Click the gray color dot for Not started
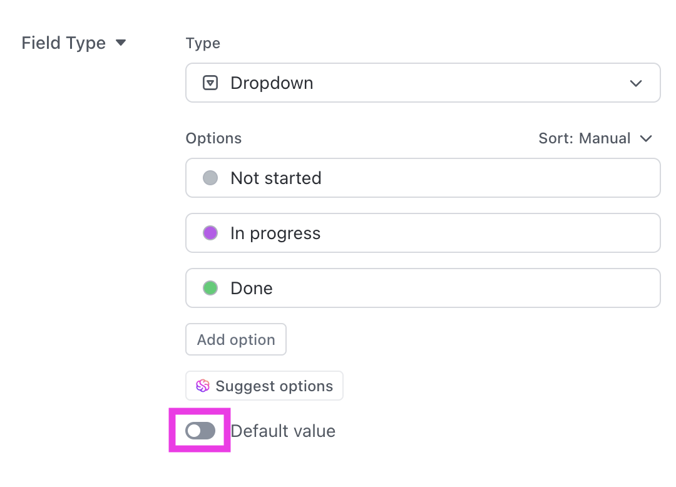The height and width of the screenshot is (487, 676). tap(210, 178)
